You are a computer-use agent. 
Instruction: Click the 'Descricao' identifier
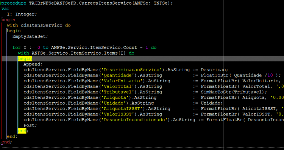click(x=213, y=70)
